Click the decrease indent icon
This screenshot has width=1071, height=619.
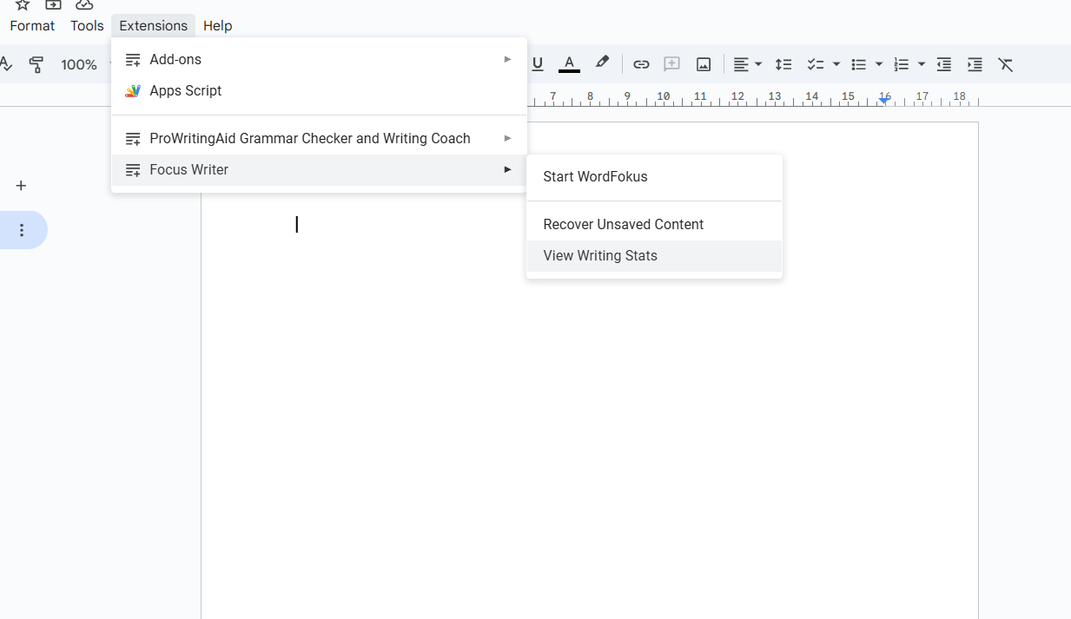click(x=944, y=64)
